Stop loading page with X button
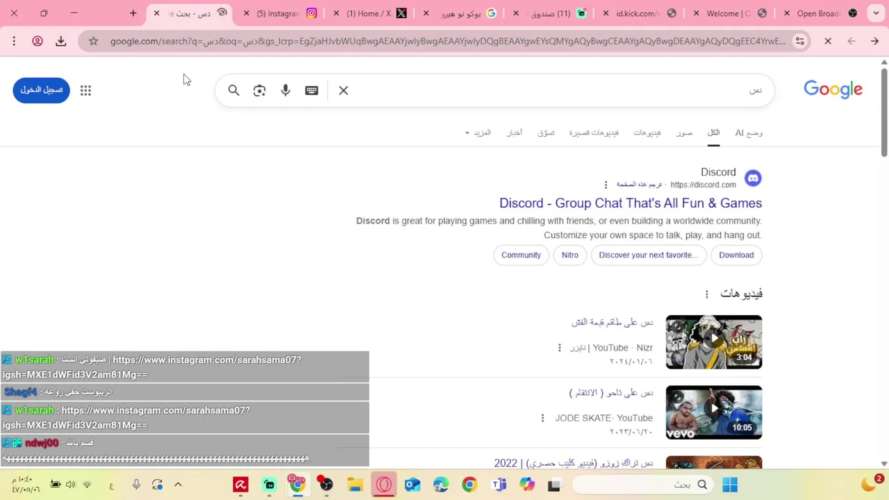889x500 pixels. [x=828, y=41]
